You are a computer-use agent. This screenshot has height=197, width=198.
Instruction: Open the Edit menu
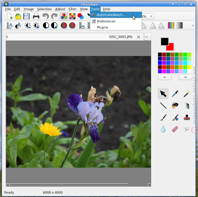(17, 9)
